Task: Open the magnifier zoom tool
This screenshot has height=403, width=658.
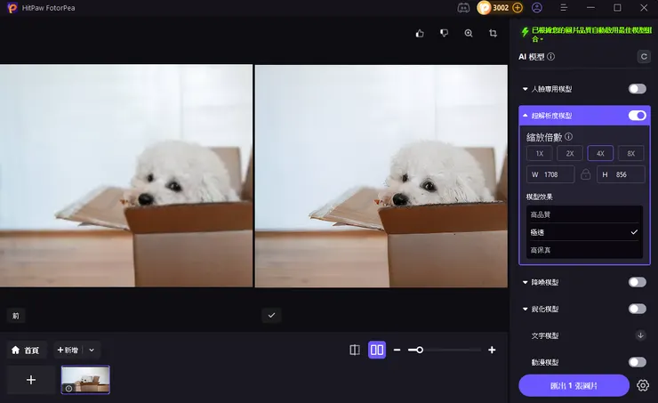Action: pos(469,33)
